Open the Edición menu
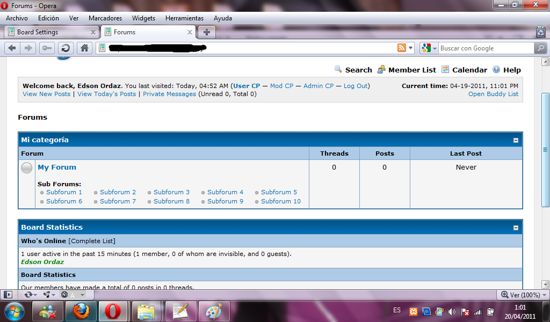The width and height of the screenshot is (550, 322). 48,18
